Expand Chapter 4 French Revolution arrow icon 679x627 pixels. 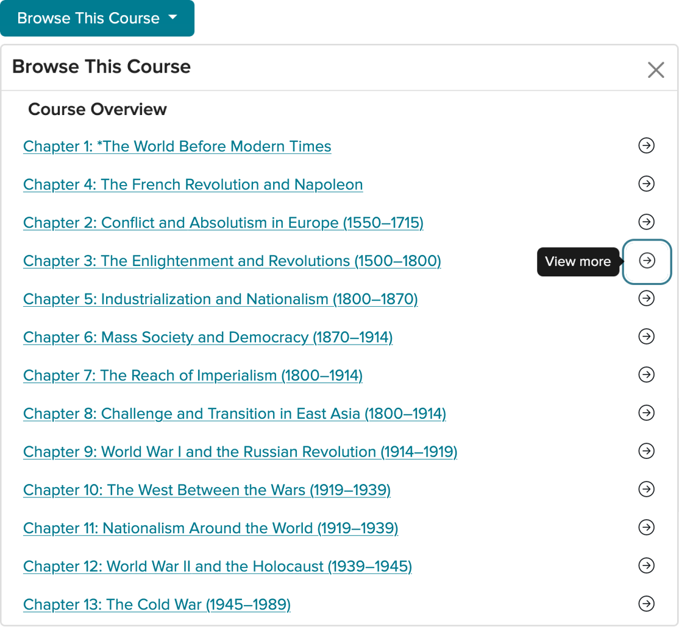646,184
